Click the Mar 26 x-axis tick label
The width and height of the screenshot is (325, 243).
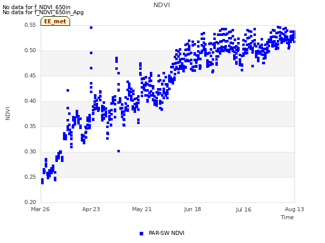40,209
